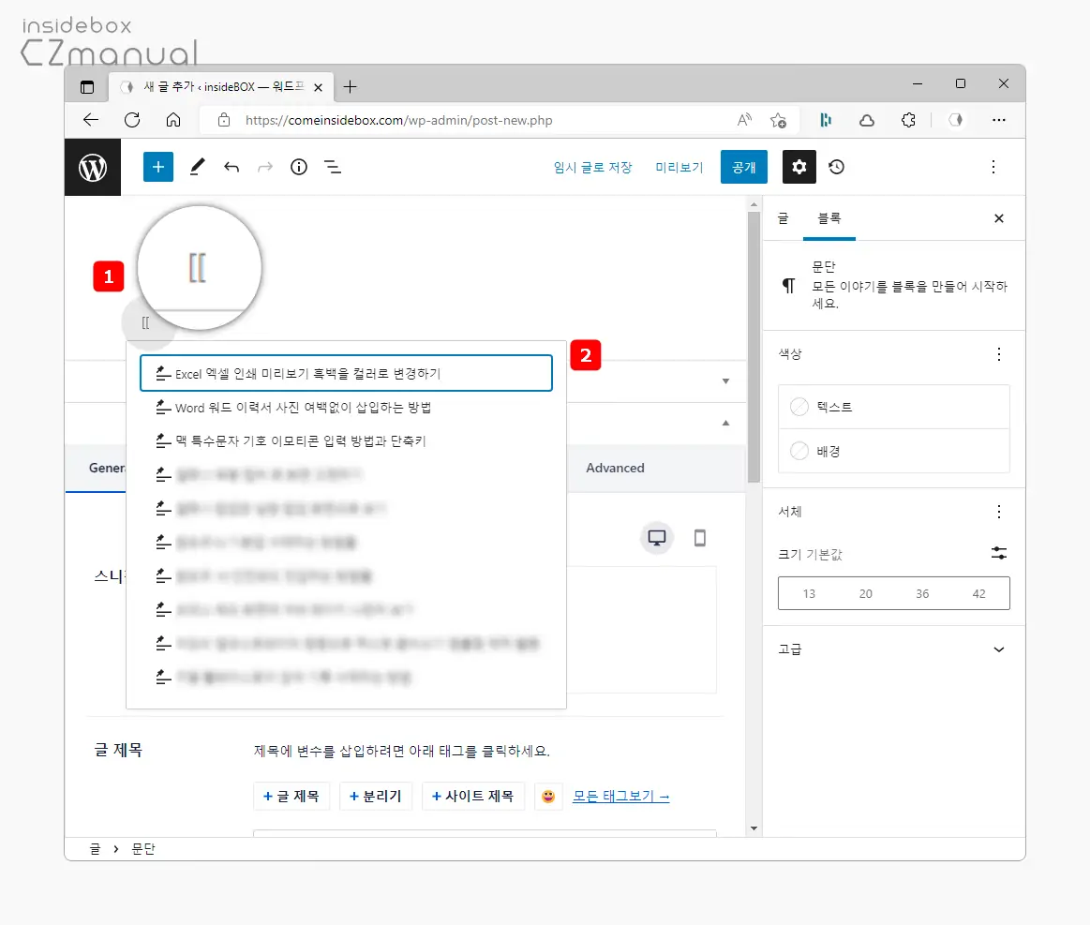Close the 새 글 추가 browser tab
The height and width of the screenshot is (925, 1090).
[318, 87]
